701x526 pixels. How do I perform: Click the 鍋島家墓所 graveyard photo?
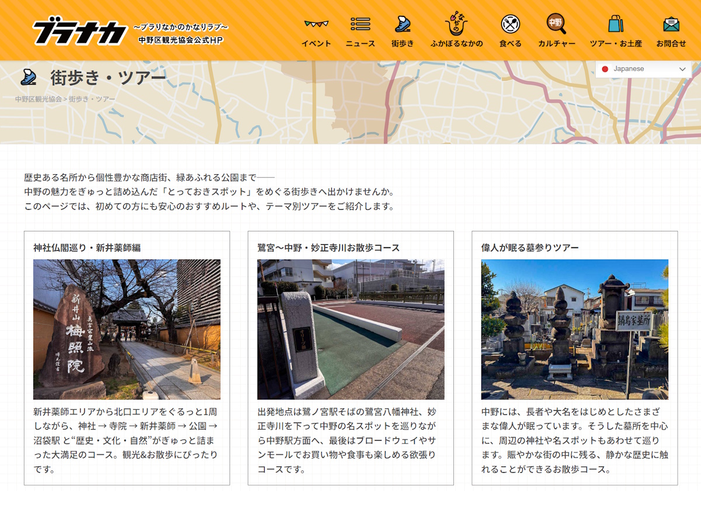[x=574, y=329]
